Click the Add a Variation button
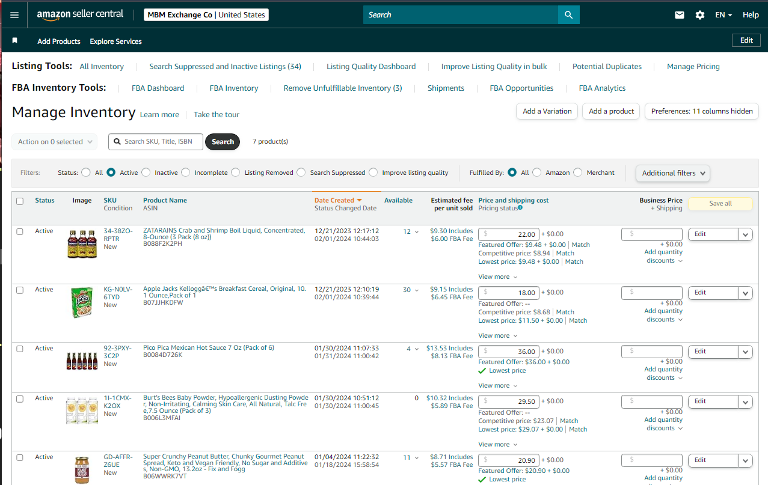Viewport: 768px width, 485px height. pyautogui.click(x=547, y=111)
